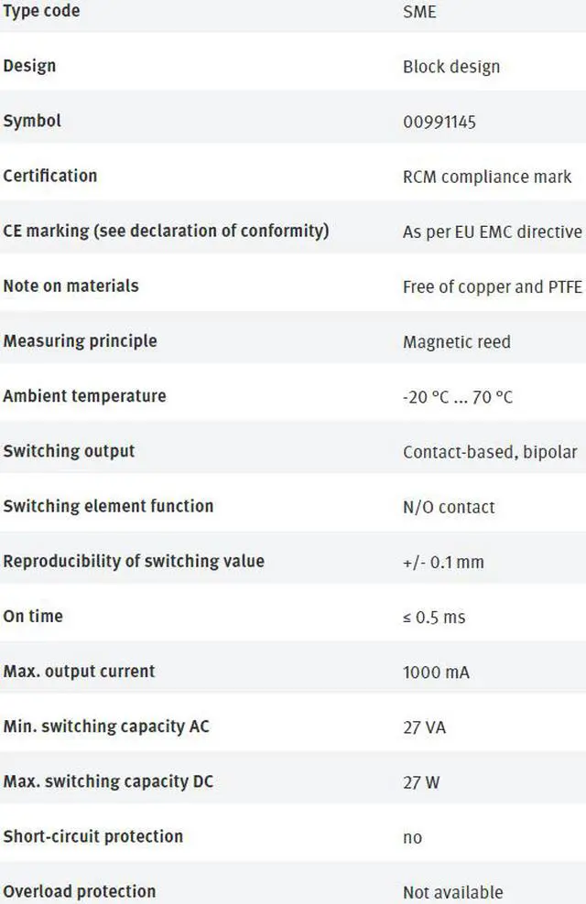Click 'RCM compliance mark' certification text
Screen dimensions: 586x904
(486, 177)
